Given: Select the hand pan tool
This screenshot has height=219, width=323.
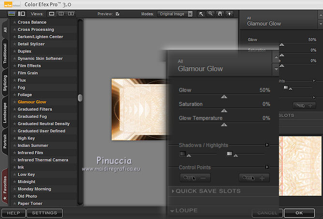Looking at the screenshot, I should pos(220,14).
